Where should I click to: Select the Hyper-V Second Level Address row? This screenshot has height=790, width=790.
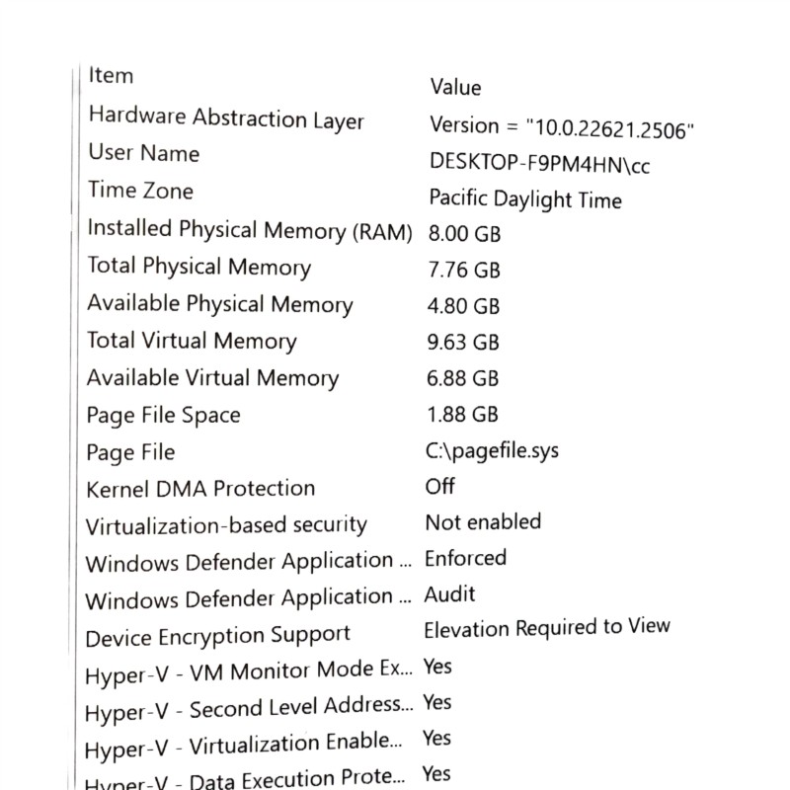(248, 709)
